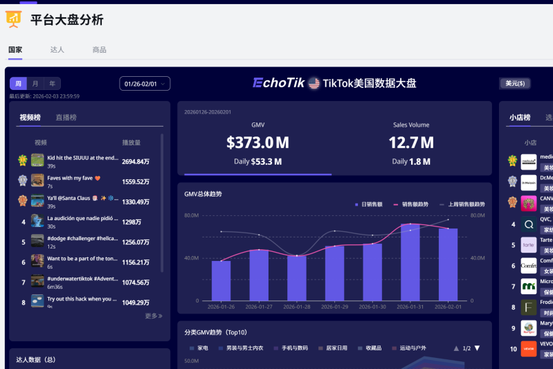Click the GMV $373.0 M card

pyautogui.click(x=257, y=145)
